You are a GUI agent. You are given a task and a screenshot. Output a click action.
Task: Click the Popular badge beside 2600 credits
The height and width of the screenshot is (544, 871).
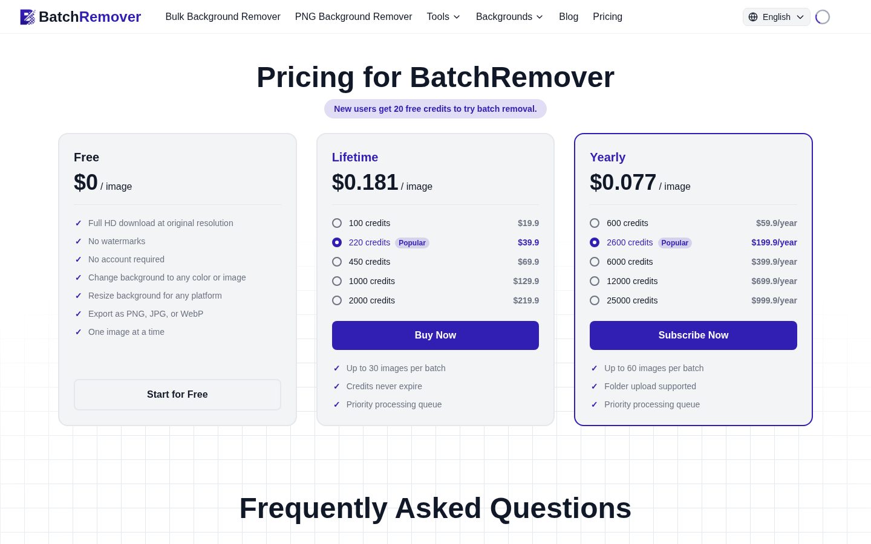point(674,243)
